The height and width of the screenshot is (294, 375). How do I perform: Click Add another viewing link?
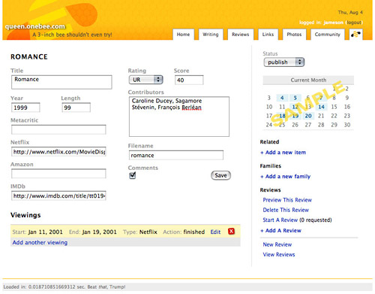click(40, 242)
